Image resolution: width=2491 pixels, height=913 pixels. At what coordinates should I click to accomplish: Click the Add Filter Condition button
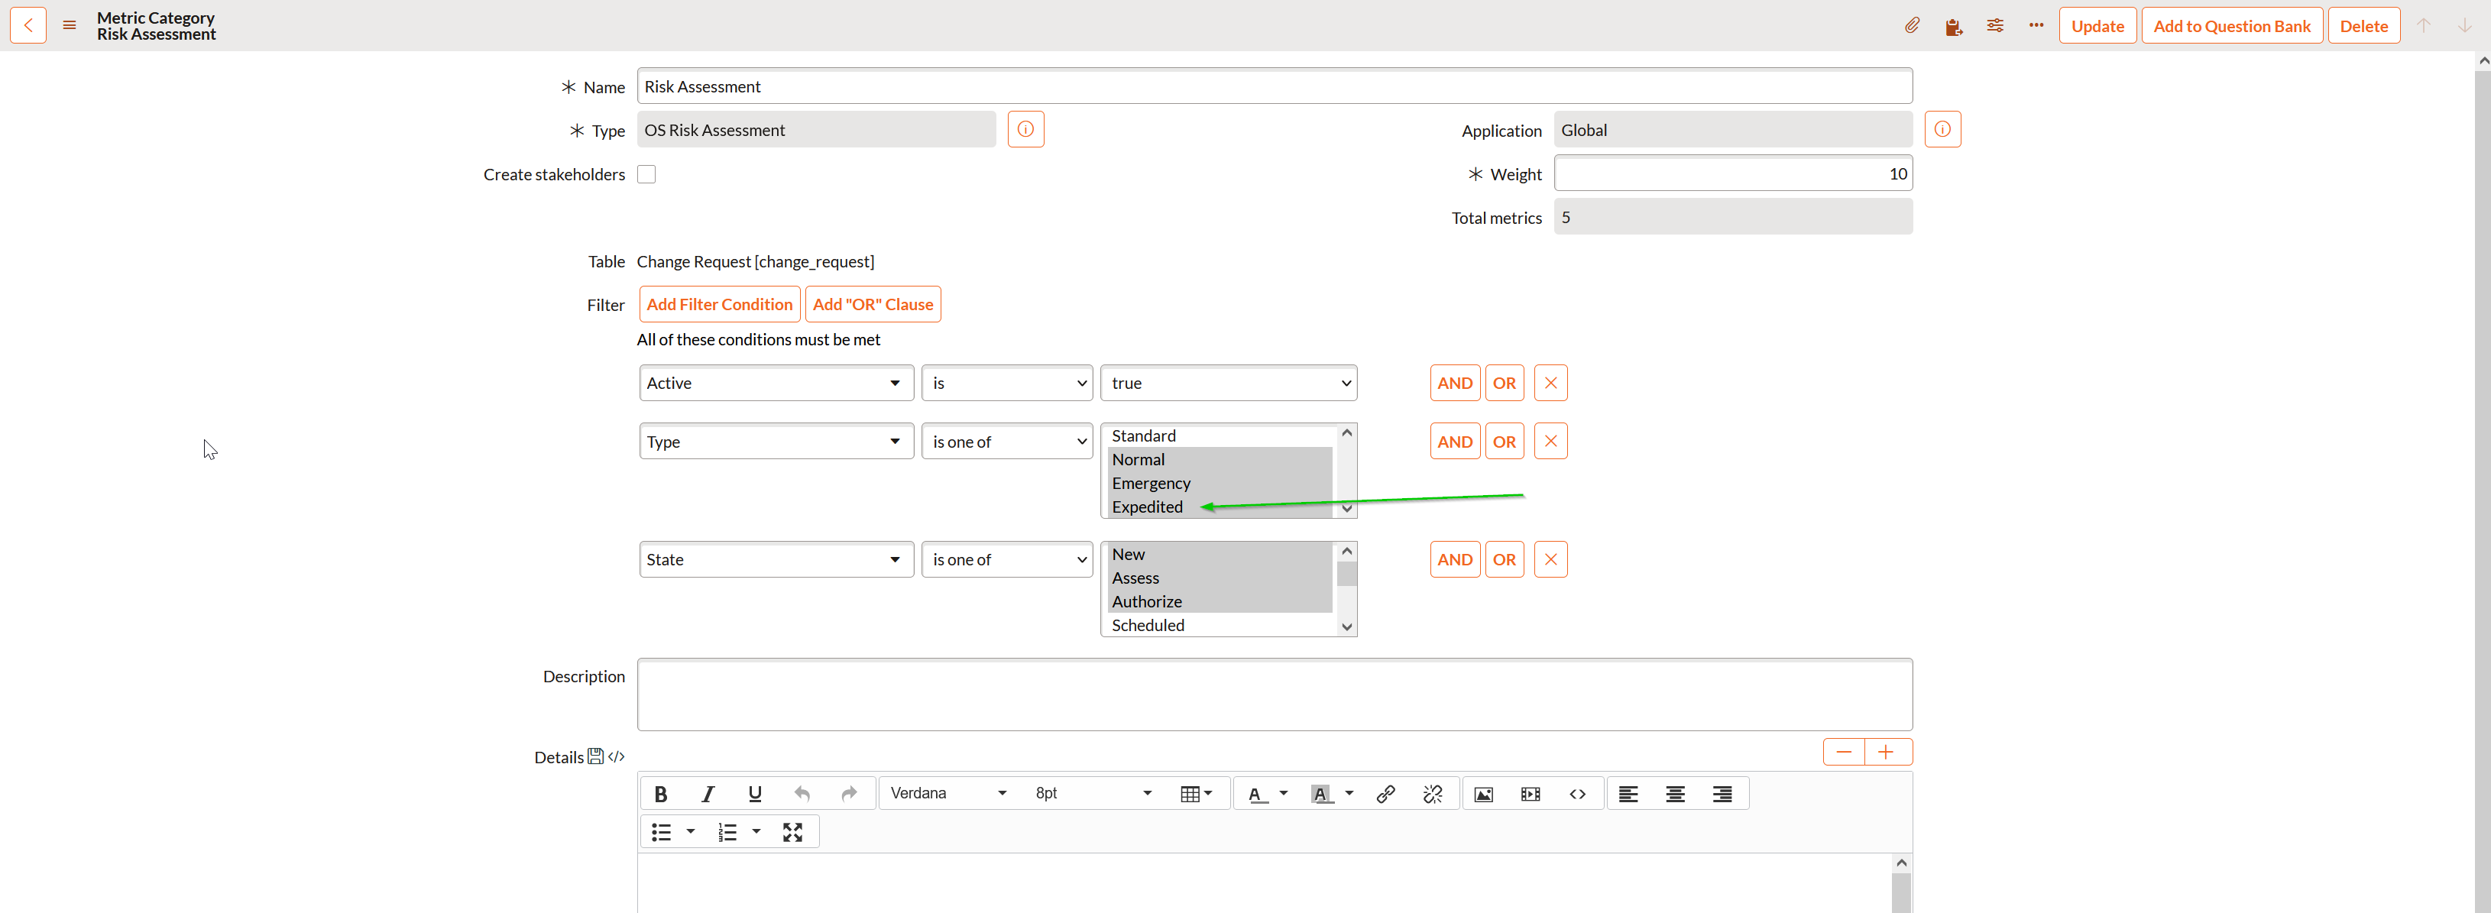718,303
